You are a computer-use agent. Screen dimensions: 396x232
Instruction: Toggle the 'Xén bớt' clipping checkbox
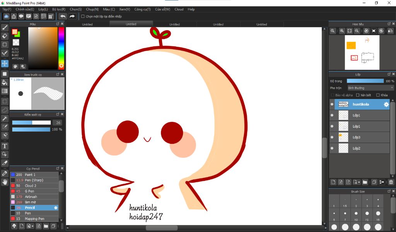coord(358,95)
